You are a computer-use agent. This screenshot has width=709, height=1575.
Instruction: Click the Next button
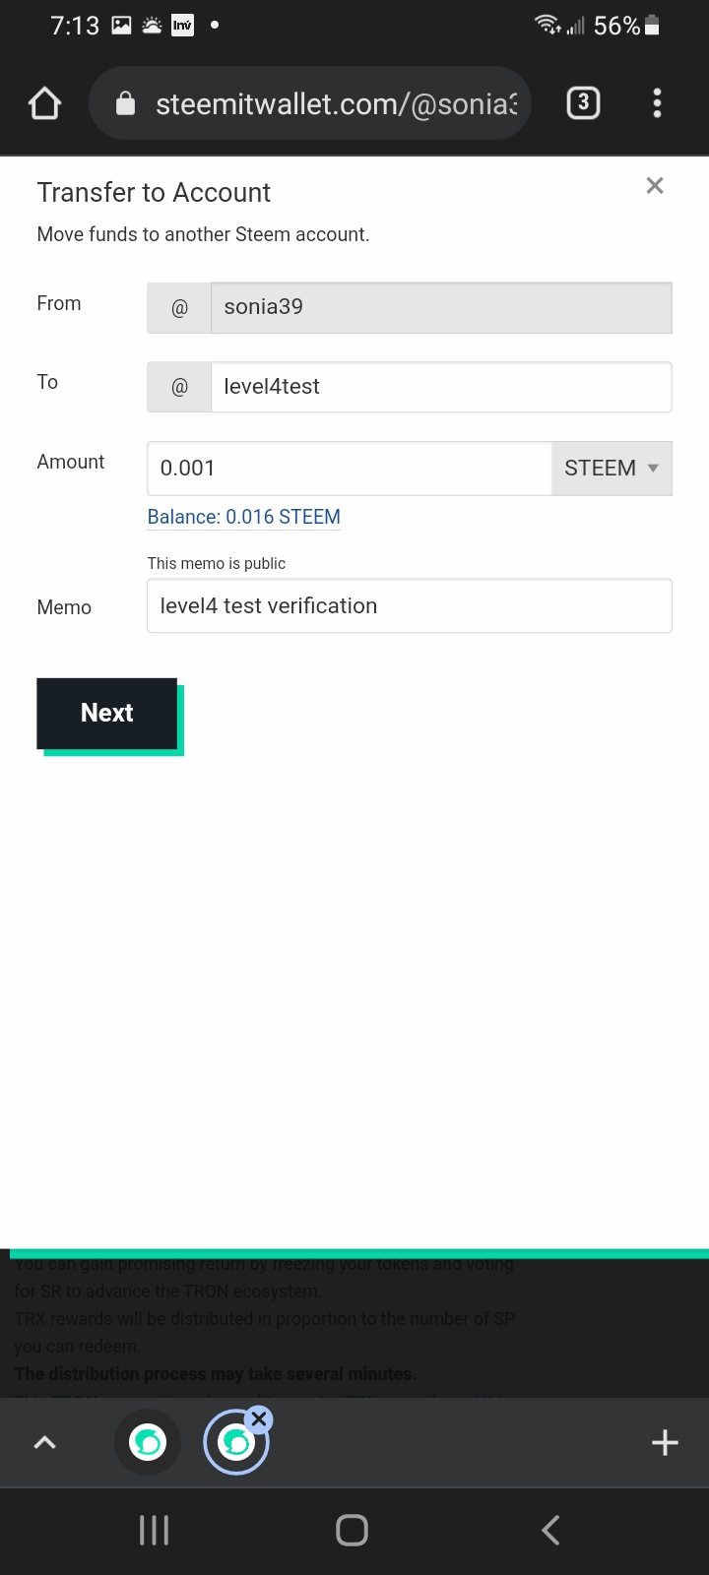[x=107, y=713]
